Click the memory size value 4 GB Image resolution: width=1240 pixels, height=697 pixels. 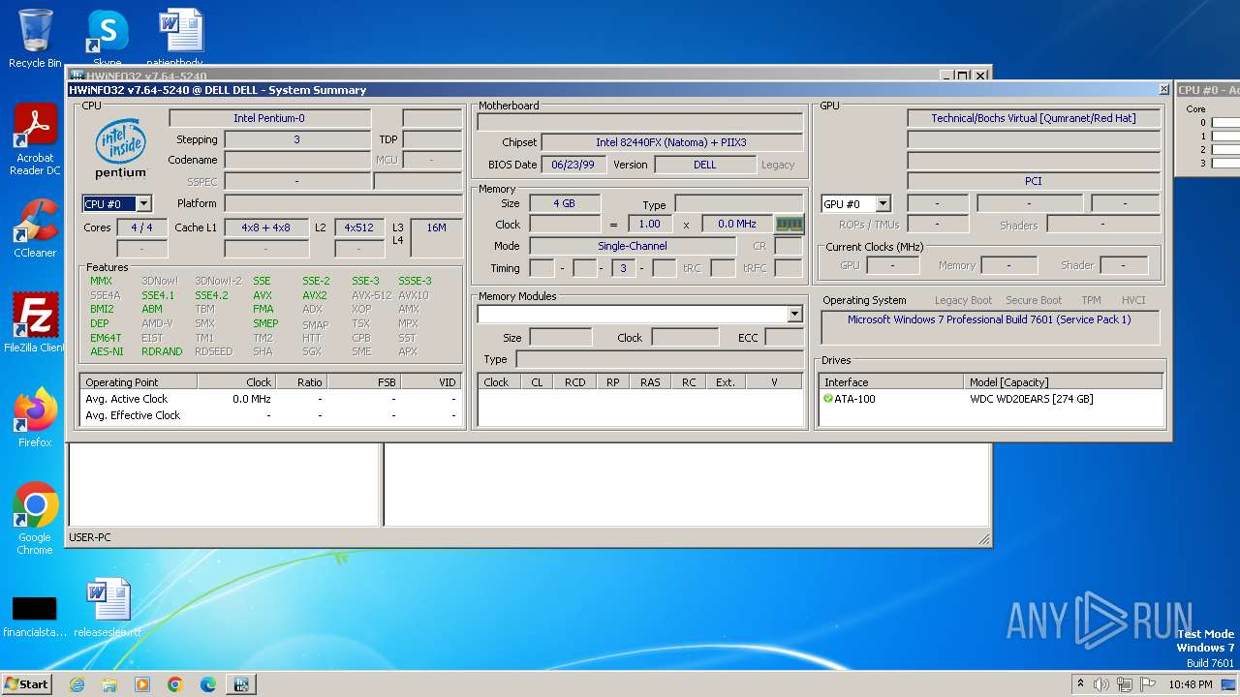point(564,203)
